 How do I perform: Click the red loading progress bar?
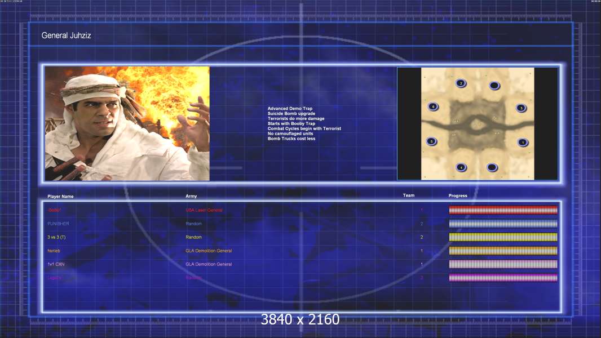(503, 210)
